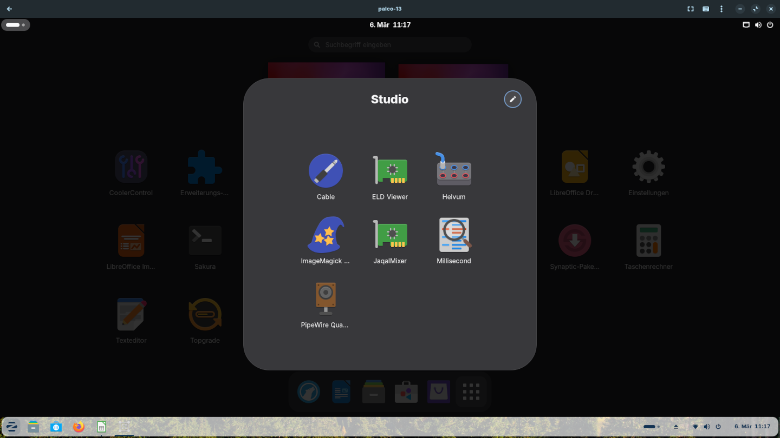This screenshot has height=438, width=780.
Task: Launch ELD Viewer from the folder
Action: (x=390, y=171)
